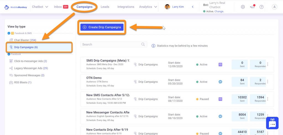Click the Chat Blaster sidebar icon
Image resolution: width=283 pixels, height=135 pixels.
[x=11, y=40]
